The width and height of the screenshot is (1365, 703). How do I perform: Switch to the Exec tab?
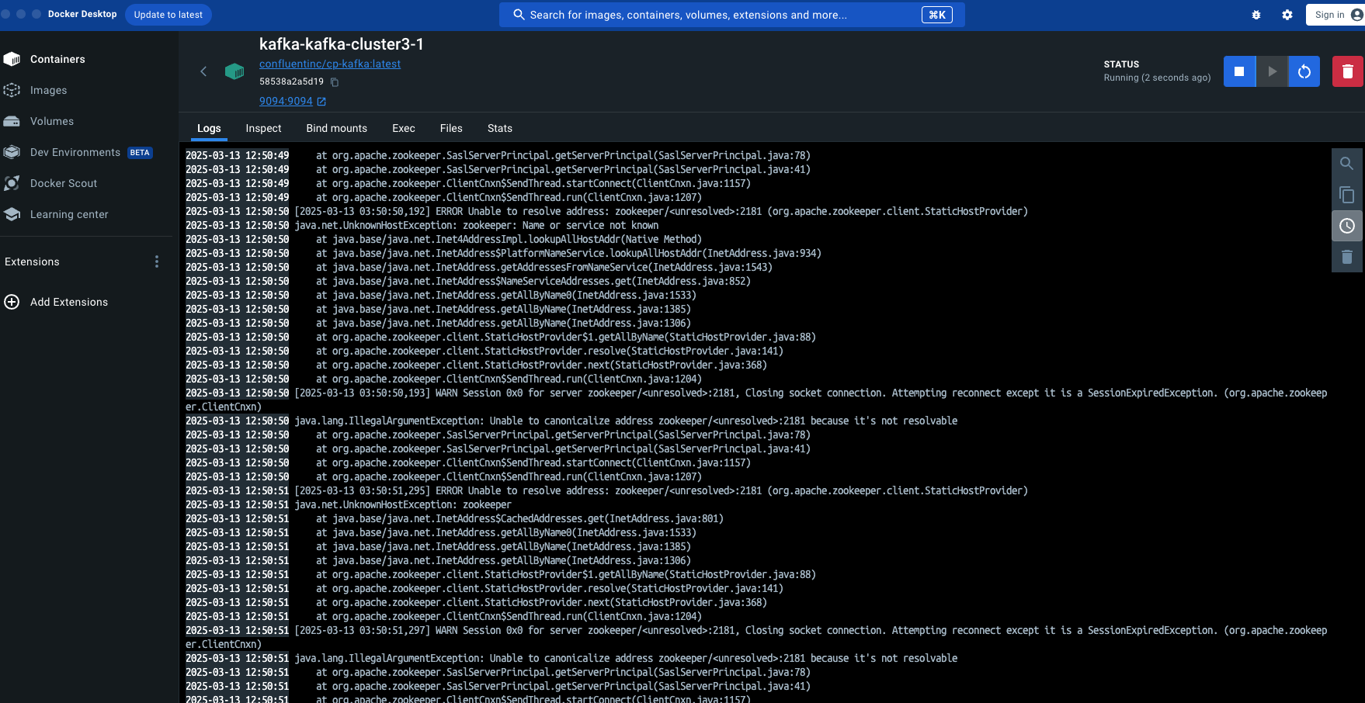click(404, 128)
